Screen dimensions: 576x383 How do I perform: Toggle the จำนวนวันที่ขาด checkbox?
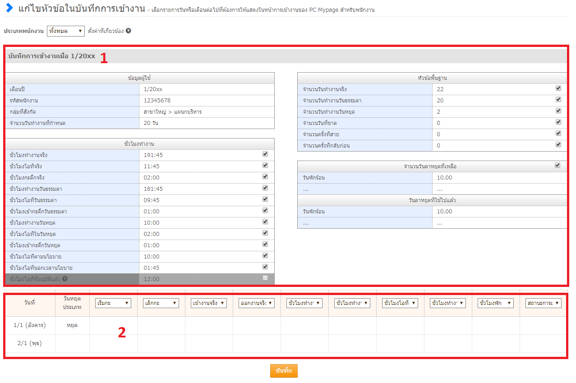558,122
